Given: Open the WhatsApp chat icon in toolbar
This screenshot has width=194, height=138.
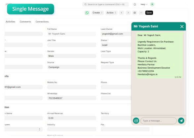Looking at the screenshot, I should pos(87,13).
